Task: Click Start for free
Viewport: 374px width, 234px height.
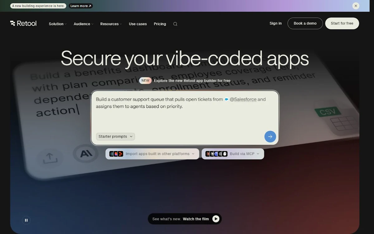Action: (x=342, y=23)
